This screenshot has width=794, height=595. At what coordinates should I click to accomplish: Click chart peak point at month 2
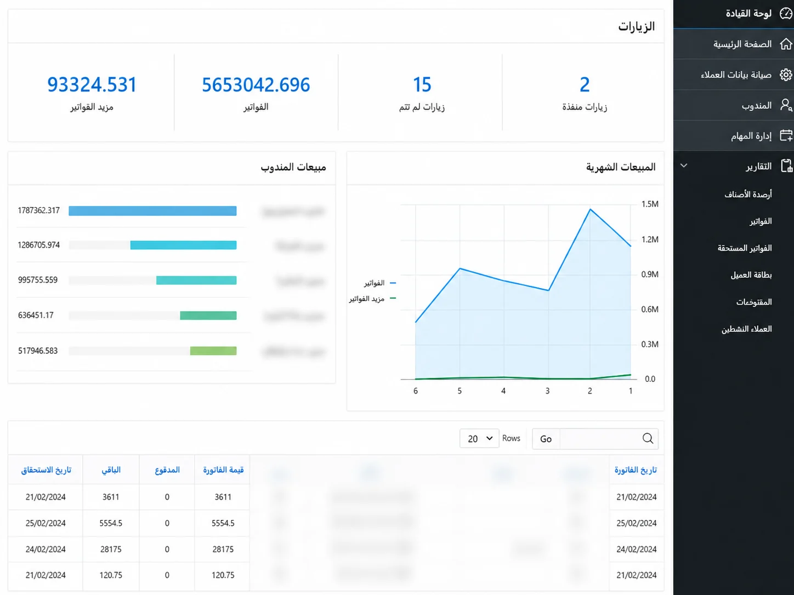(590, 209)
